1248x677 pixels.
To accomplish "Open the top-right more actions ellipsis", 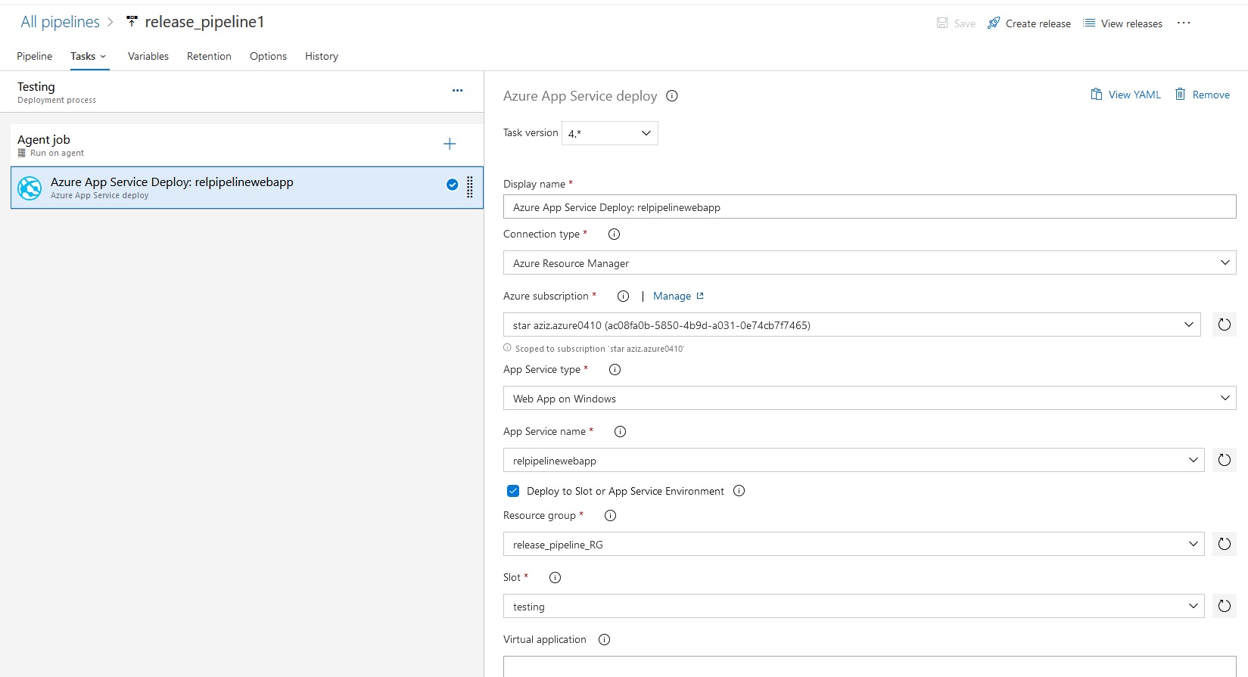I will [x=1184, y=23].
